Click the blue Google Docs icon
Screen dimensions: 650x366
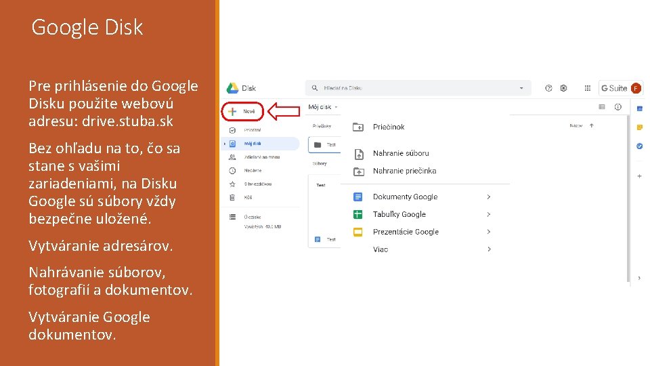pos(357,197)
